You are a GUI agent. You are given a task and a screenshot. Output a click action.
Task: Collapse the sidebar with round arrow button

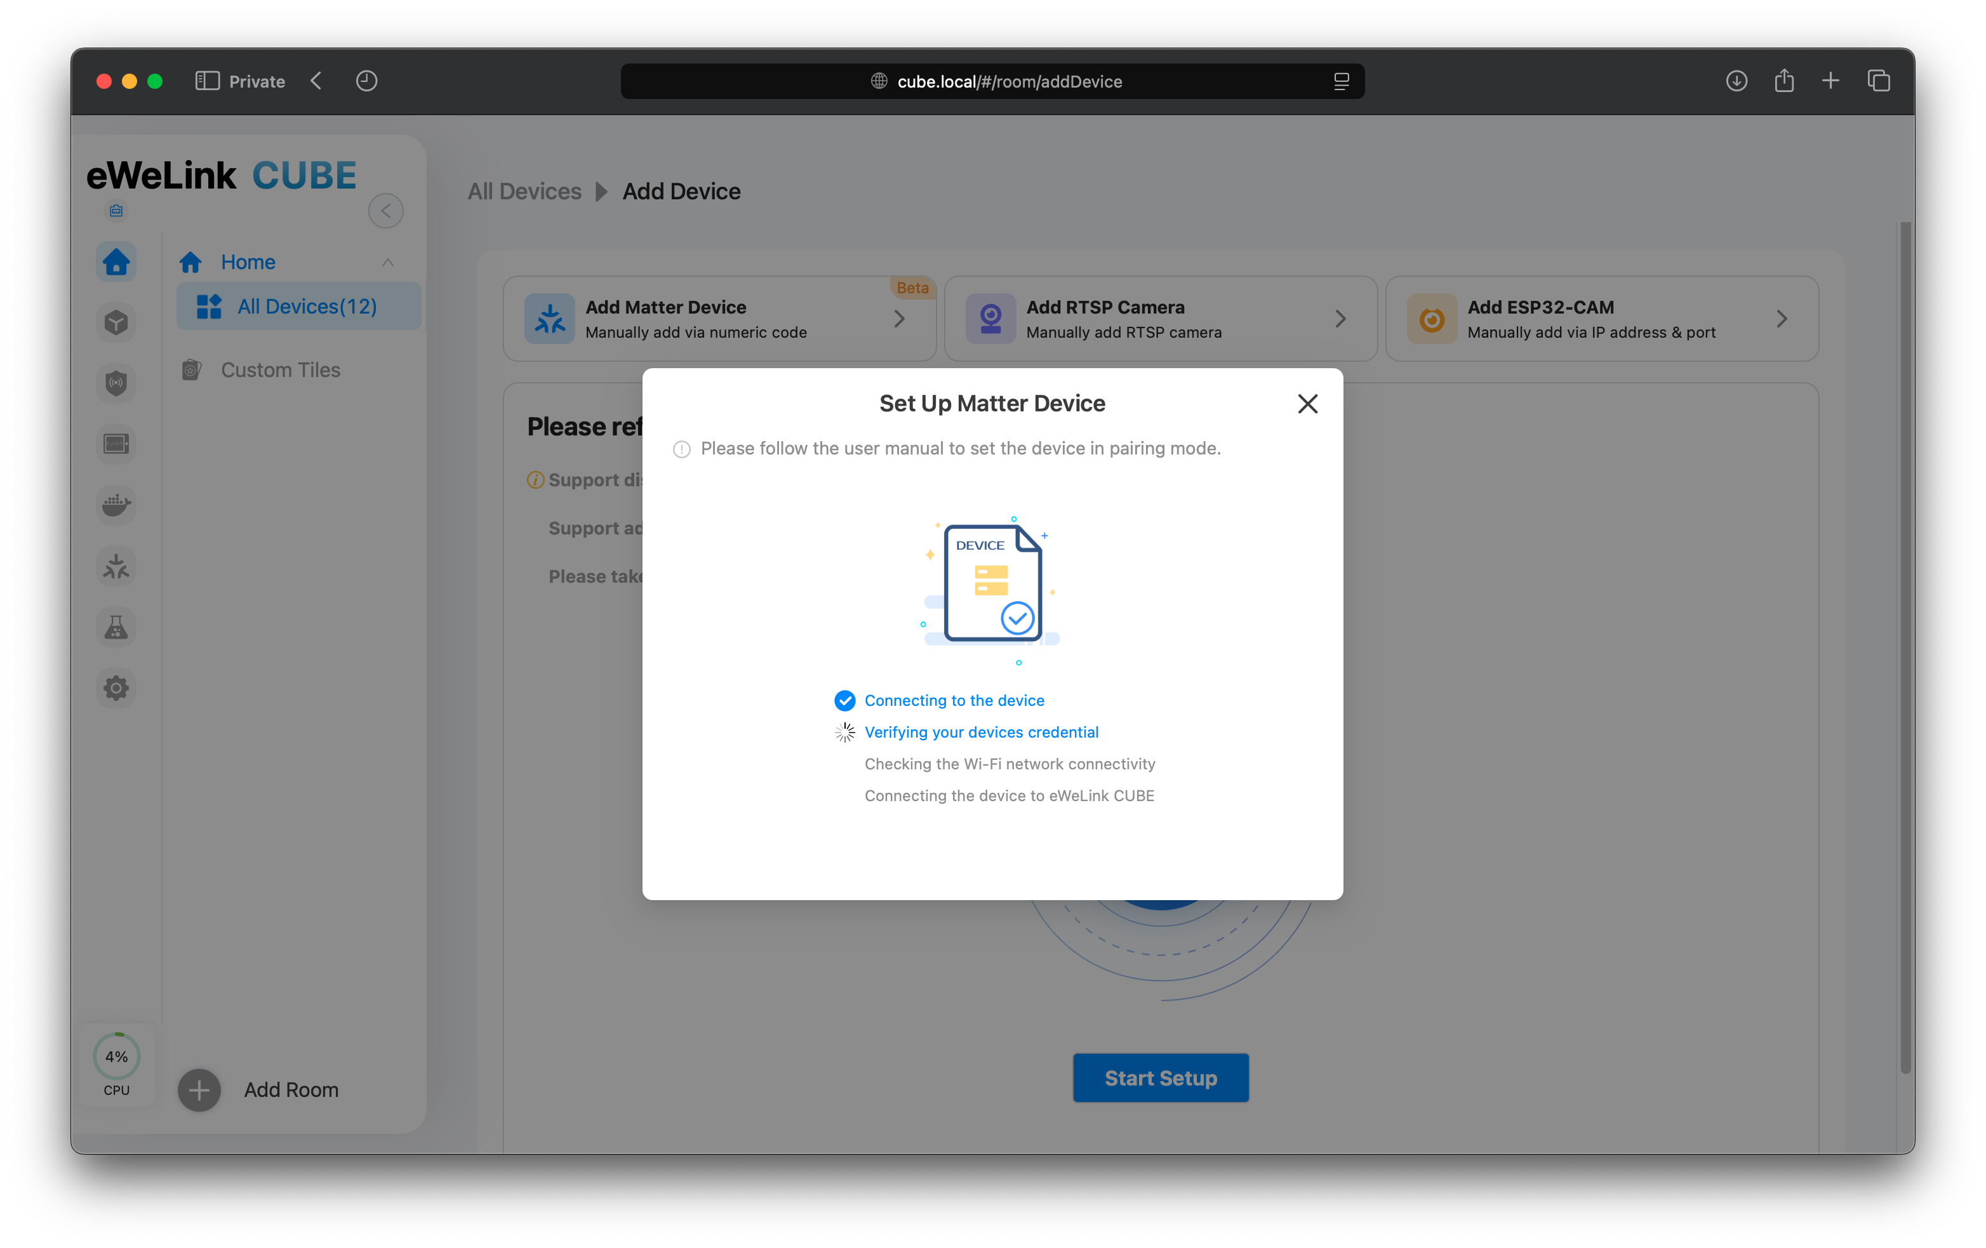(x=385, y=211)
